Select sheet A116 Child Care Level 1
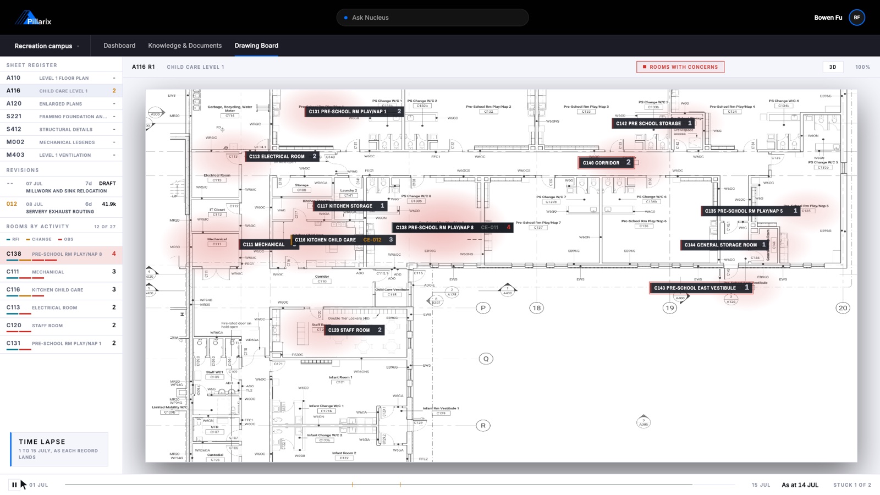Image resolution: width=880 pixels, height=495 pixels. click(61, 91)
